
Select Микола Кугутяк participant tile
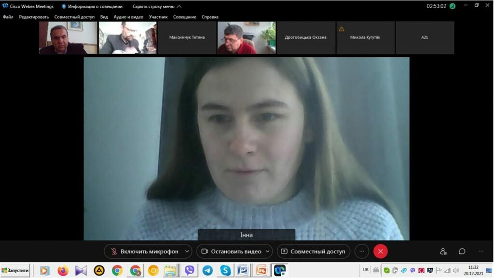pyautogui.click(x=365, y=37)
